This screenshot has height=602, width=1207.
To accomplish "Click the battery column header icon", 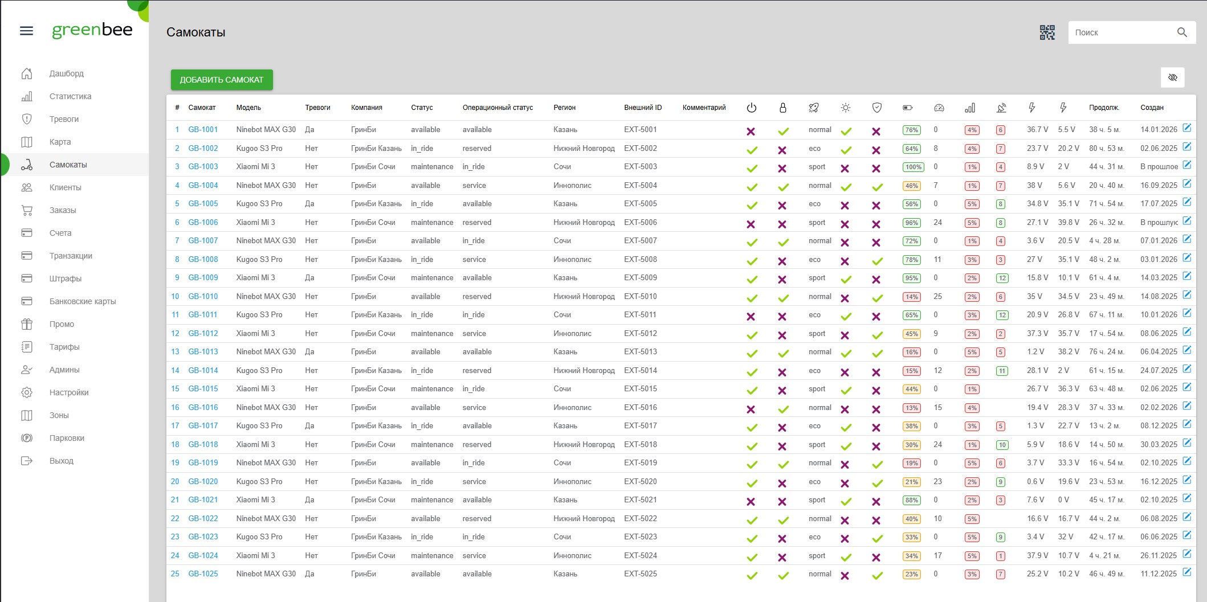I will coord(908,108).
